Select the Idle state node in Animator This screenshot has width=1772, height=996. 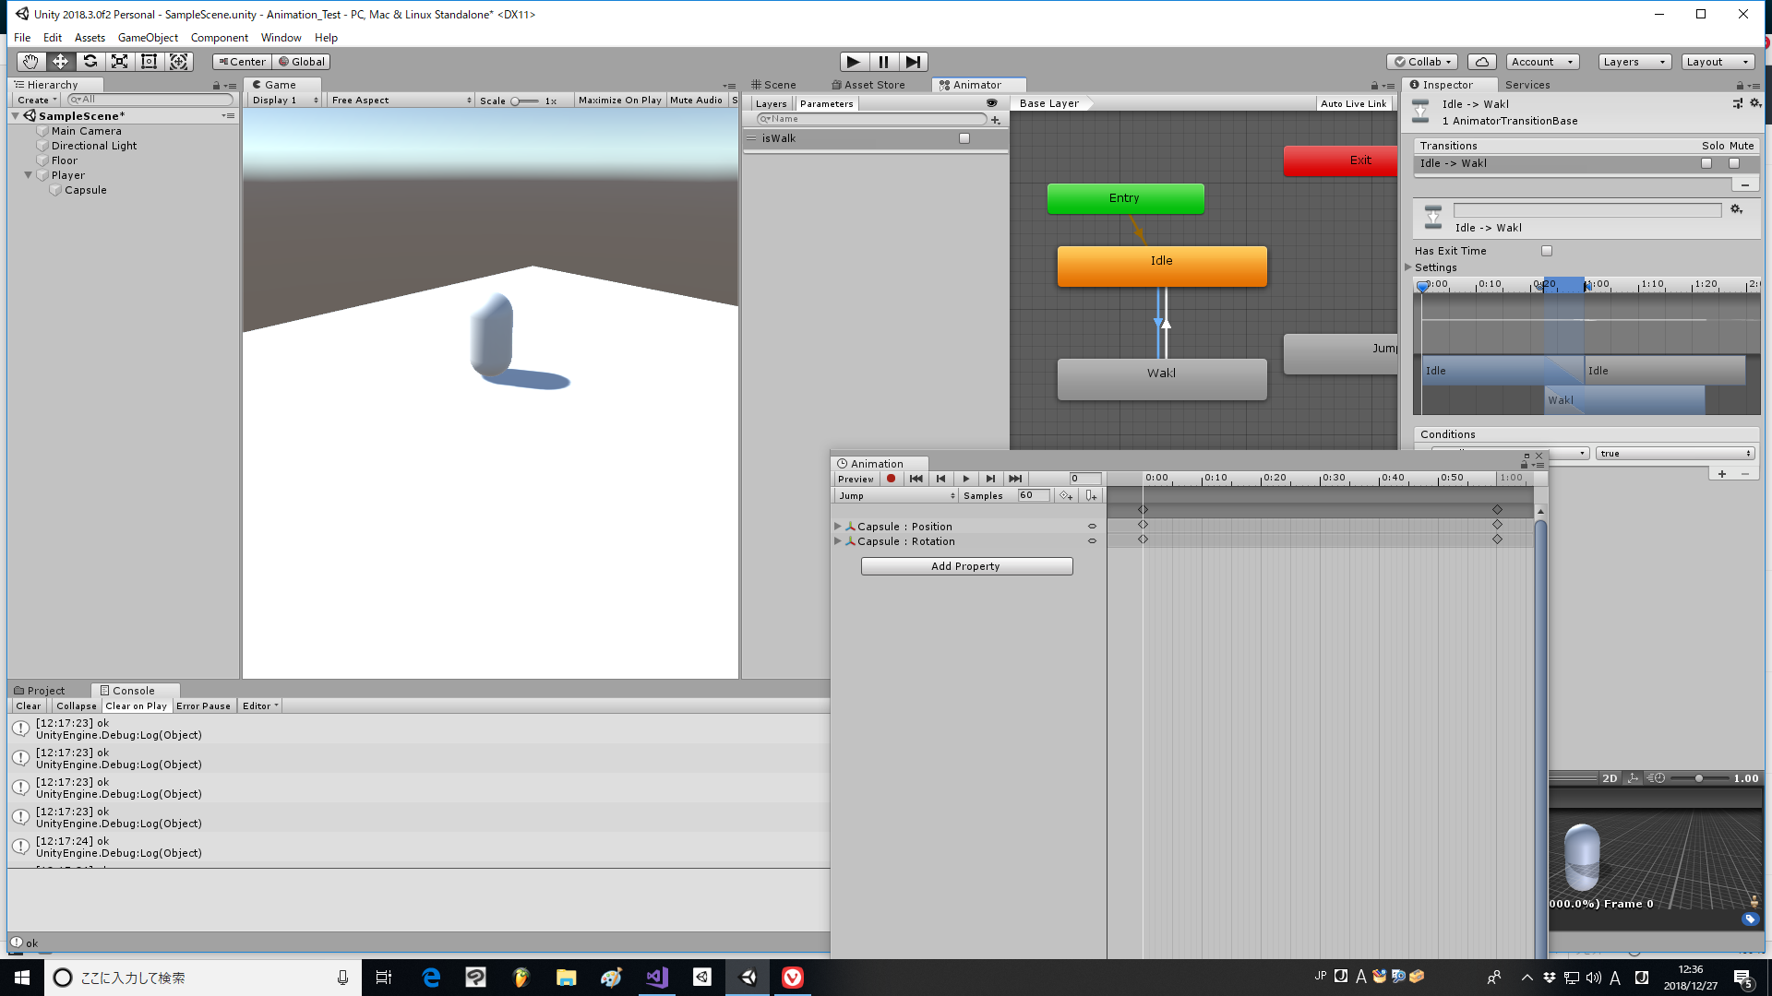tap(1162, 266)
